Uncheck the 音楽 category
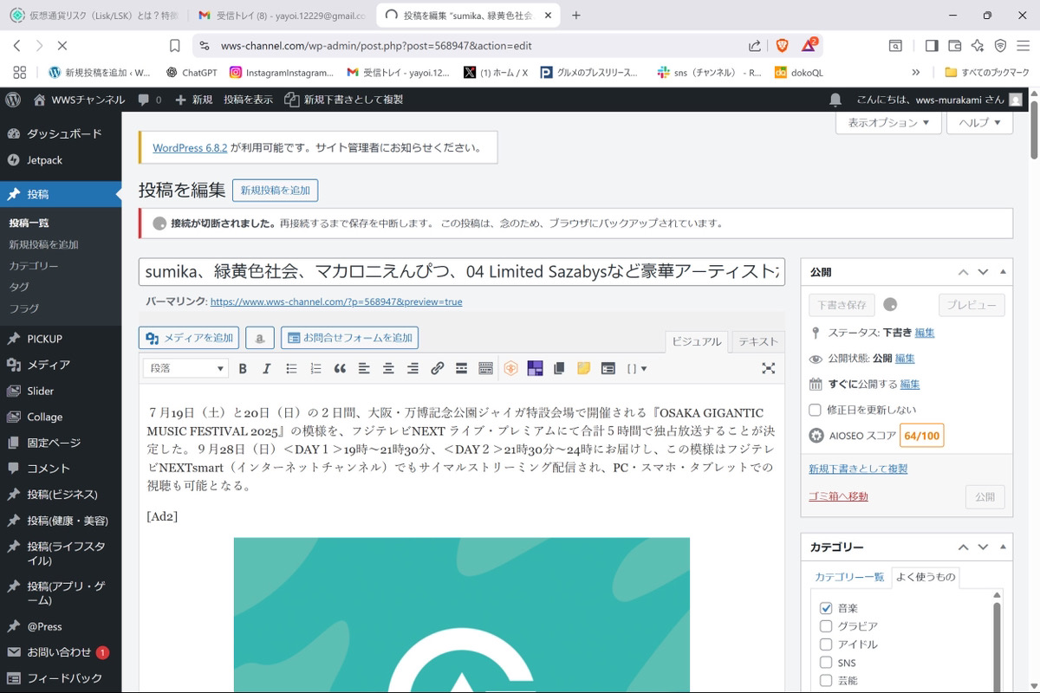This screenshot has height=693, width=1040. (x=826, y=608)
